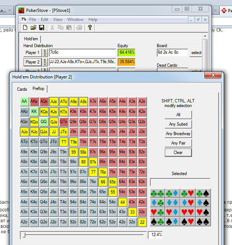Select the heart-club suit combination
The width and height of the screenshot is (232, 245).
pos(157,212)
